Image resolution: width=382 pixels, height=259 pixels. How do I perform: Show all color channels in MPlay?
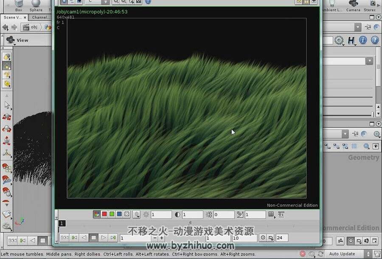coord(97,214)
